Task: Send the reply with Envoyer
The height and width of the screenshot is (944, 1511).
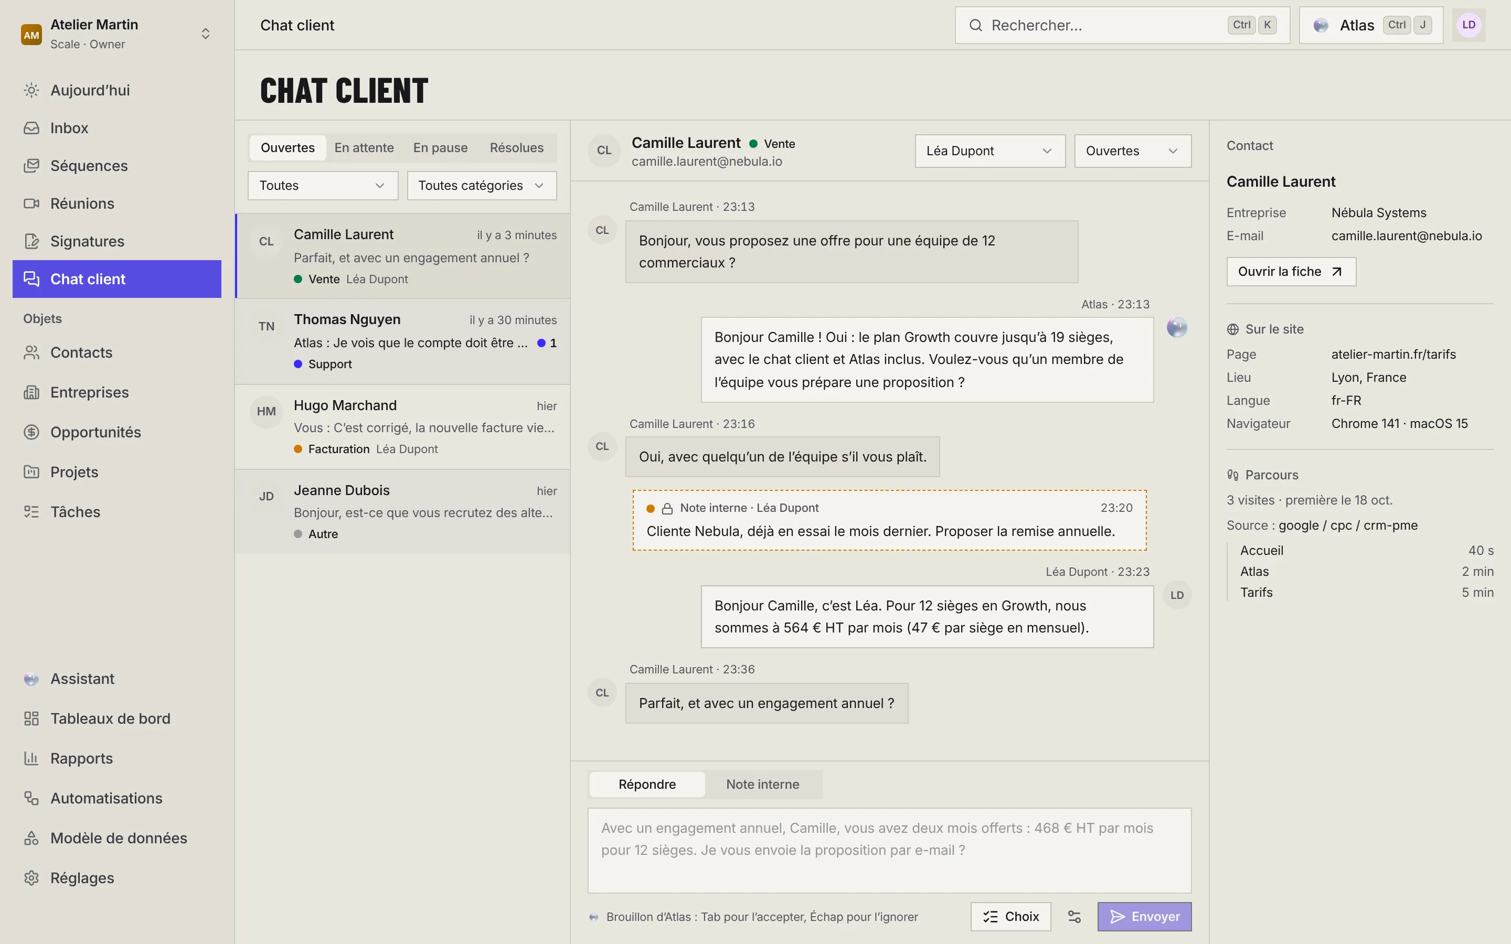Action: tap(1144, 917)
